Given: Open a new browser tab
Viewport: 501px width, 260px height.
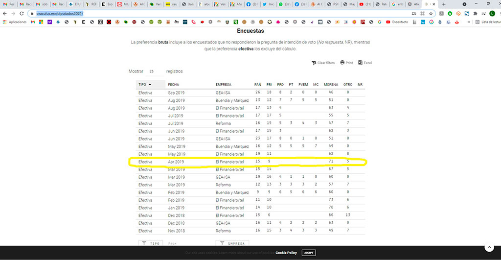Looking at the screenshot, I should (x=443, y=4).
